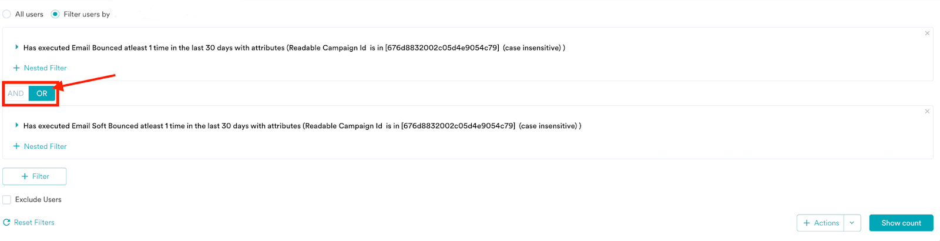
Task: Click the Email Soft Bounced filter description text
Action: pyautogui.click(x=302, y=126)
